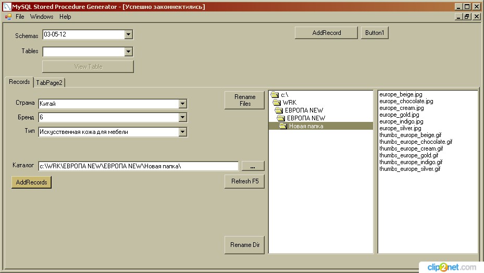Expand the Tables dropdown arrow
This screenshot has height=273, width=484.
(128, 52)
